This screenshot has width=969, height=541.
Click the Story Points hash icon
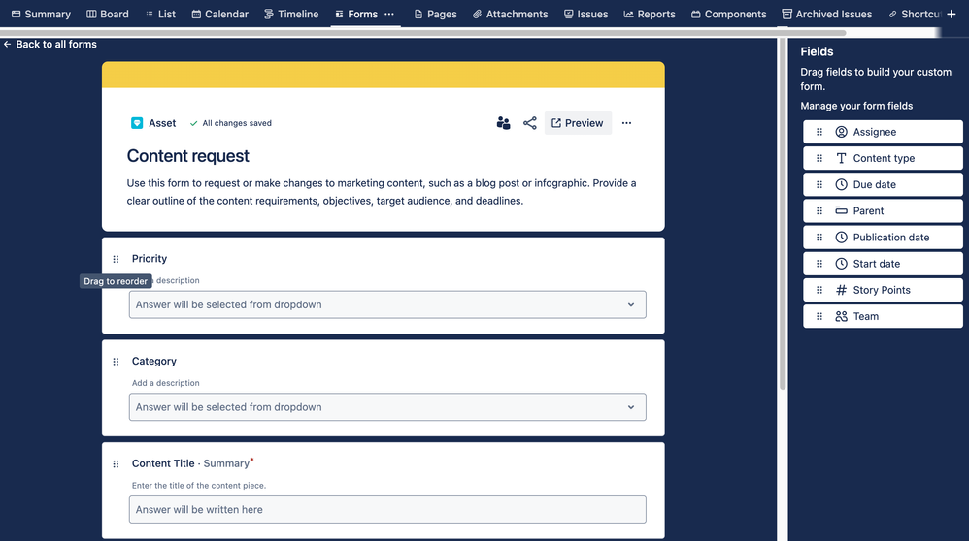(841, 290)
